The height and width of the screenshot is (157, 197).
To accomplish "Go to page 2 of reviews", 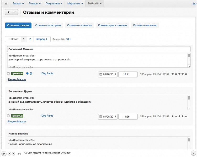I will tap(30, 39).
